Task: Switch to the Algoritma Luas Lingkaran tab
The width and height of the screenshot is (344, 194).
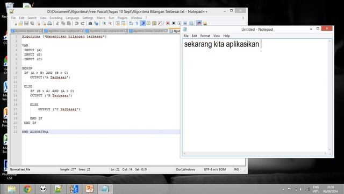Action: 106,31
